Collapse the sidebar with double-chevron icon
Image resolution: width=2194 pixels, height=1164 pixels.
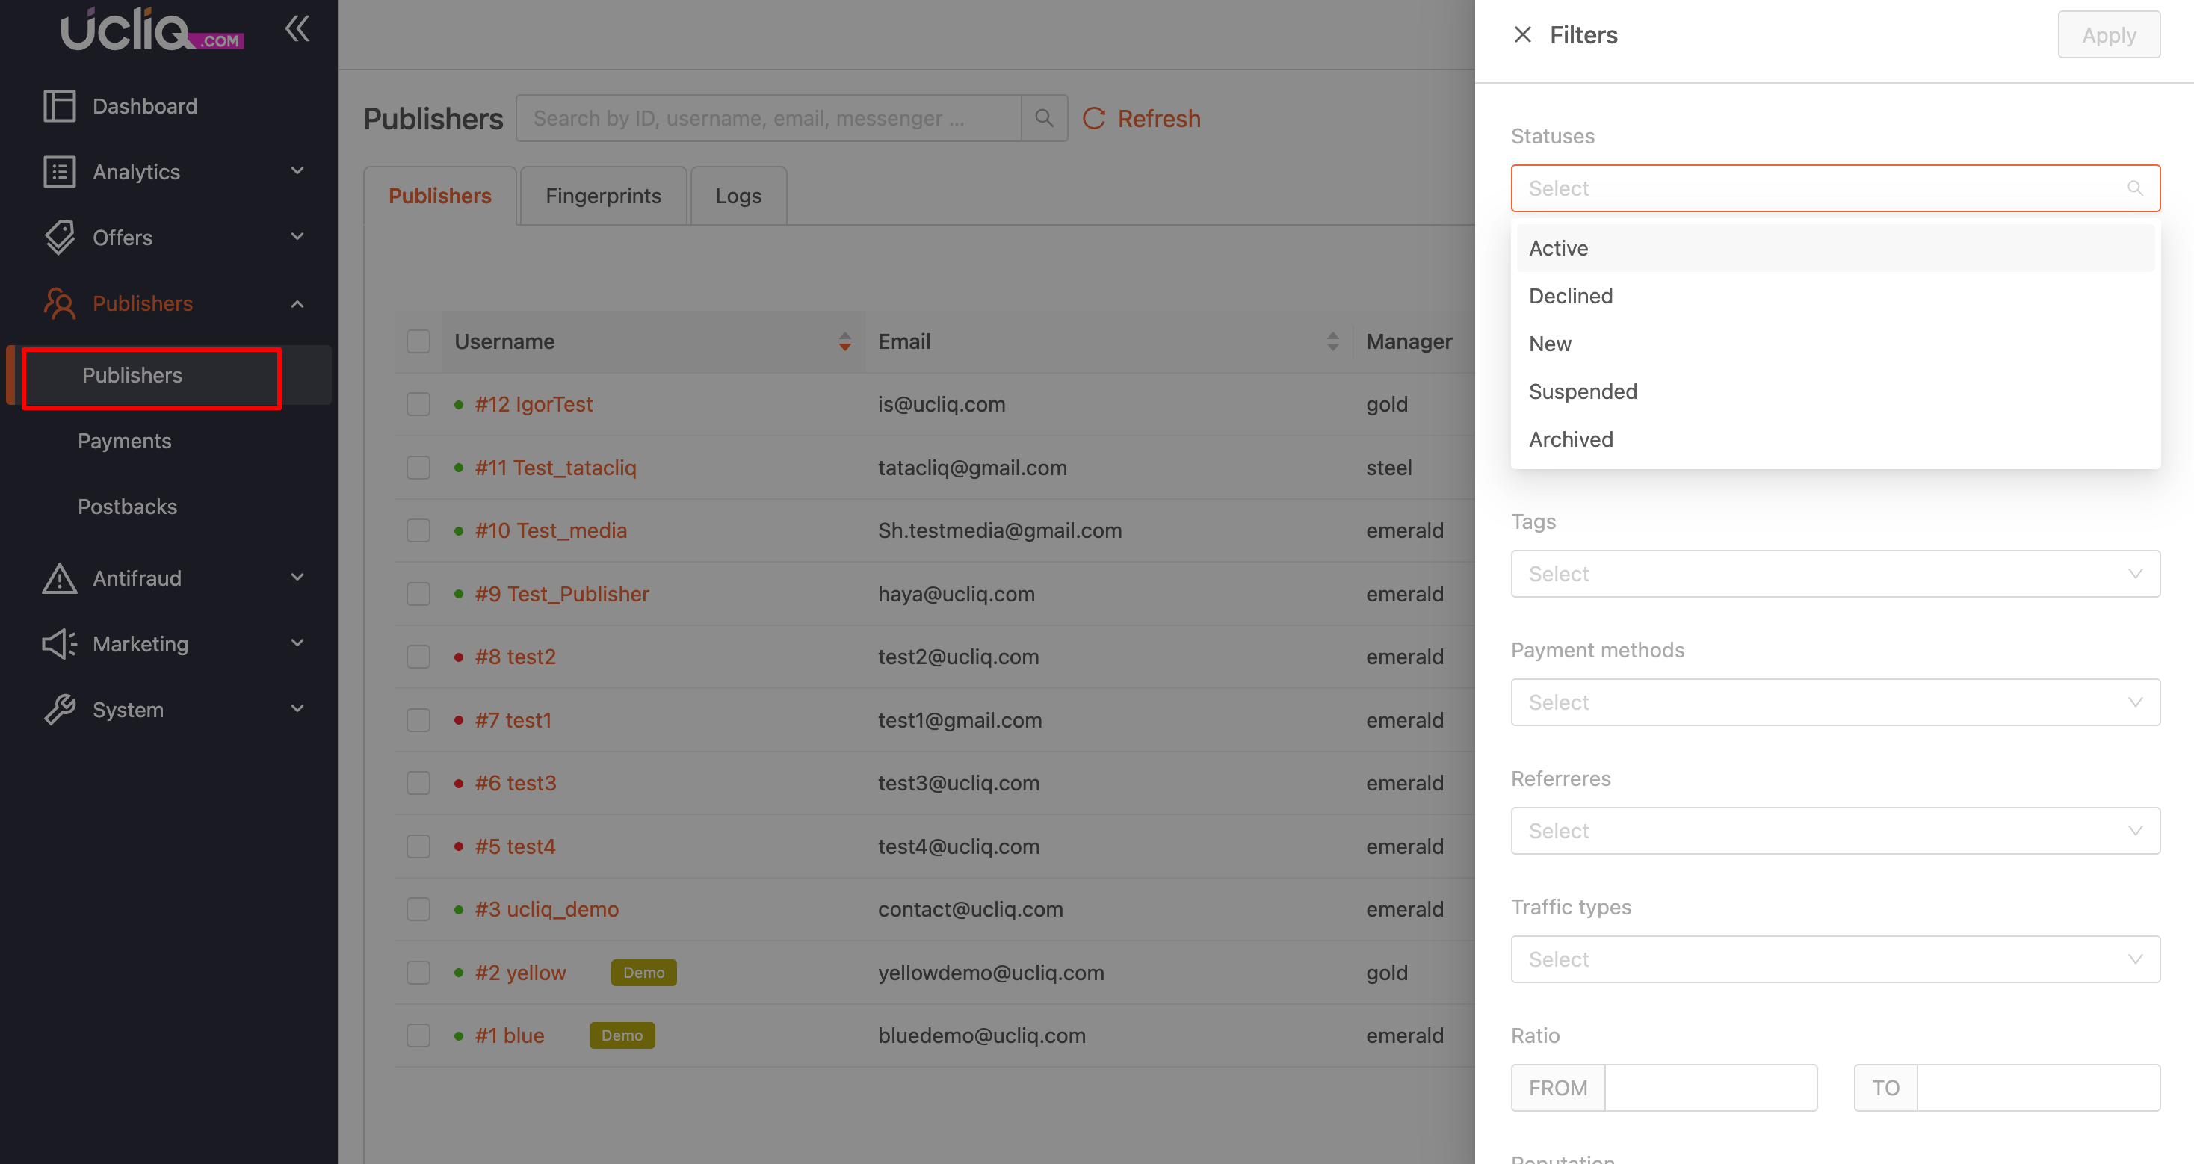pyautogui.click(x=297, y=29)
